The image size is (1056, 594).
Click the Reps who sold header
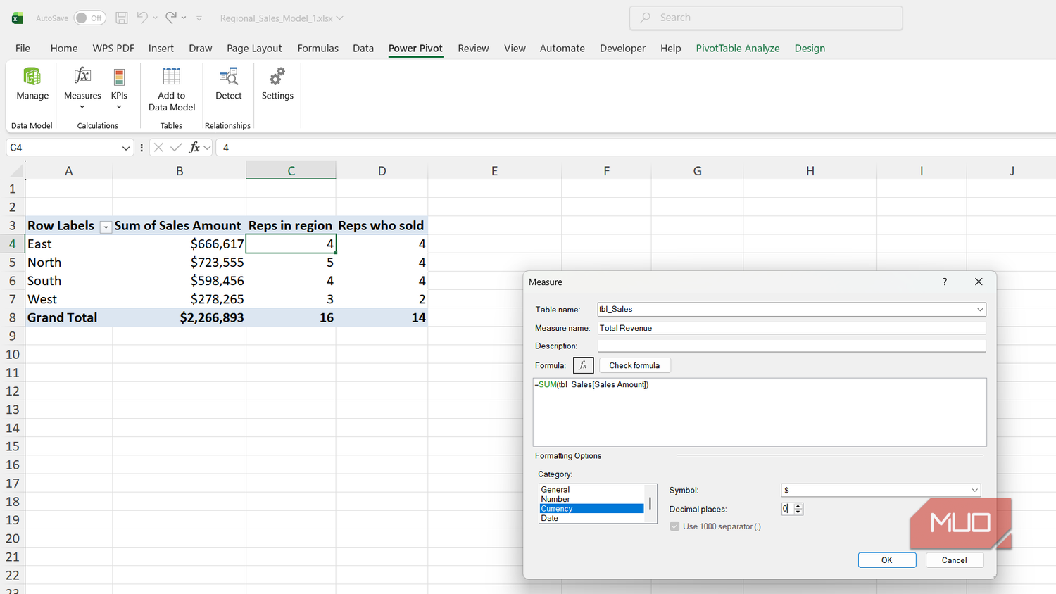tap(382, 226)
